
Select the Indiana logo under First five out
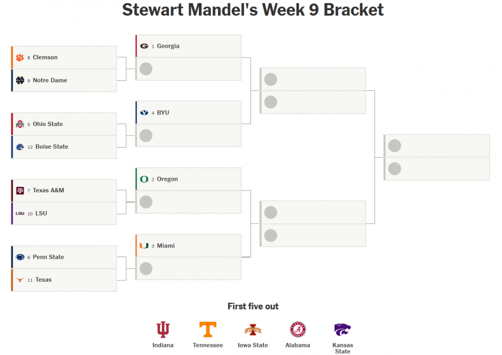[x=163, y=330]
